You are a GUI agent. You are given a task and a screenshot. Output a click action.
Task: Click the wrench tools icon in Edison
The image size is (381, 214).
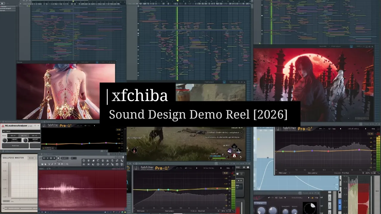click(52, 164)
